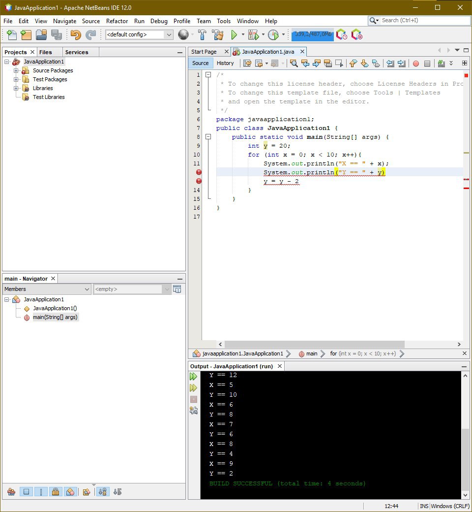Viewport: 472px width, 512px height.
Task: Click the error marker beside println Y line
Action: point(199,172)
